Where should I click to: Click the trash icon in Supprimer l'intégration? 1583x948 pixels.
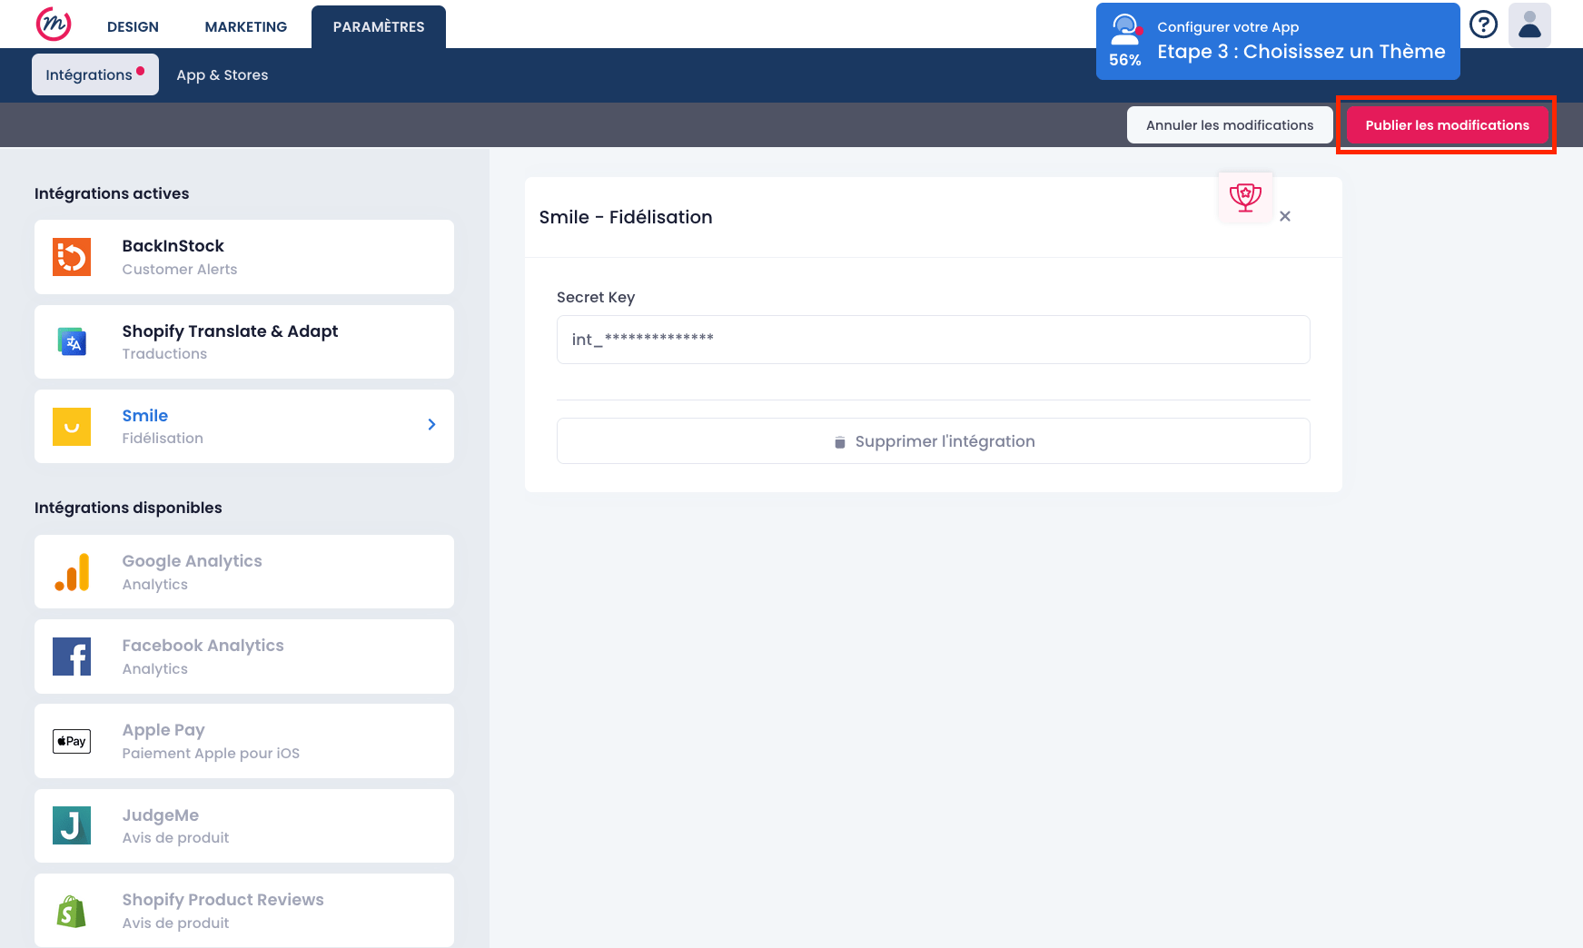(840, 442)
